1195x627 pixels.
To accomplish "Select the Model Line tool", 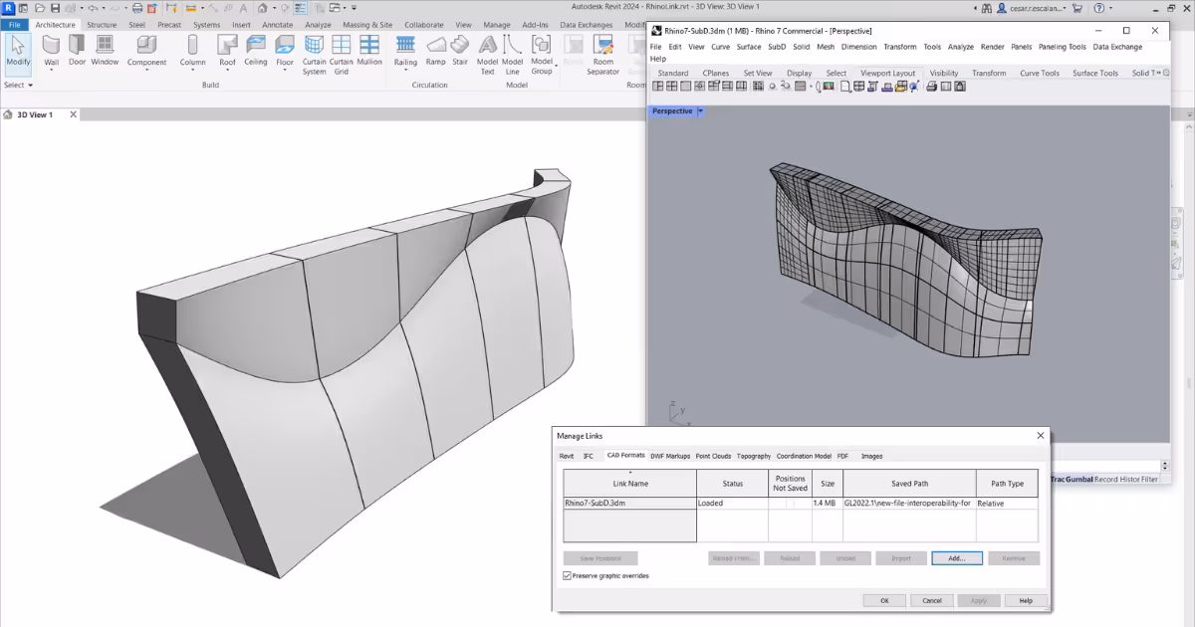I will [513, 55].
